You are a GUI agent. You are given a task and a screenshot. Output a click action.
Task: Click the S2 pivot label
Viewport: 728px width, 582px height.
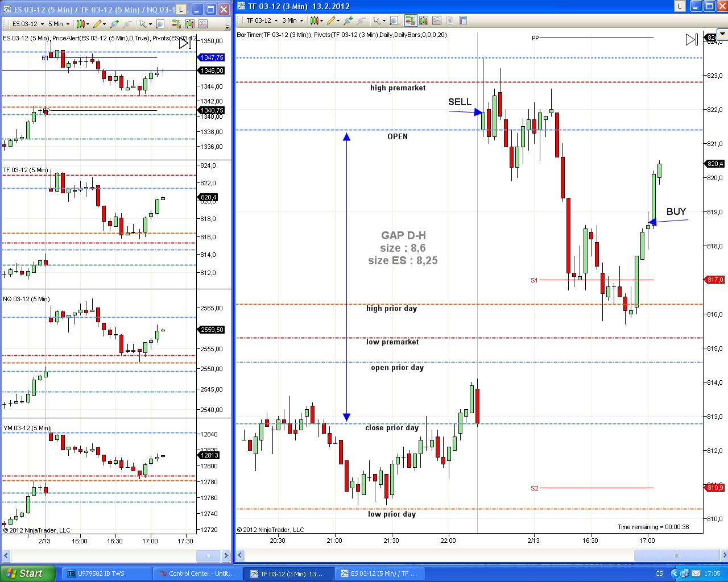tap(534, 488)
